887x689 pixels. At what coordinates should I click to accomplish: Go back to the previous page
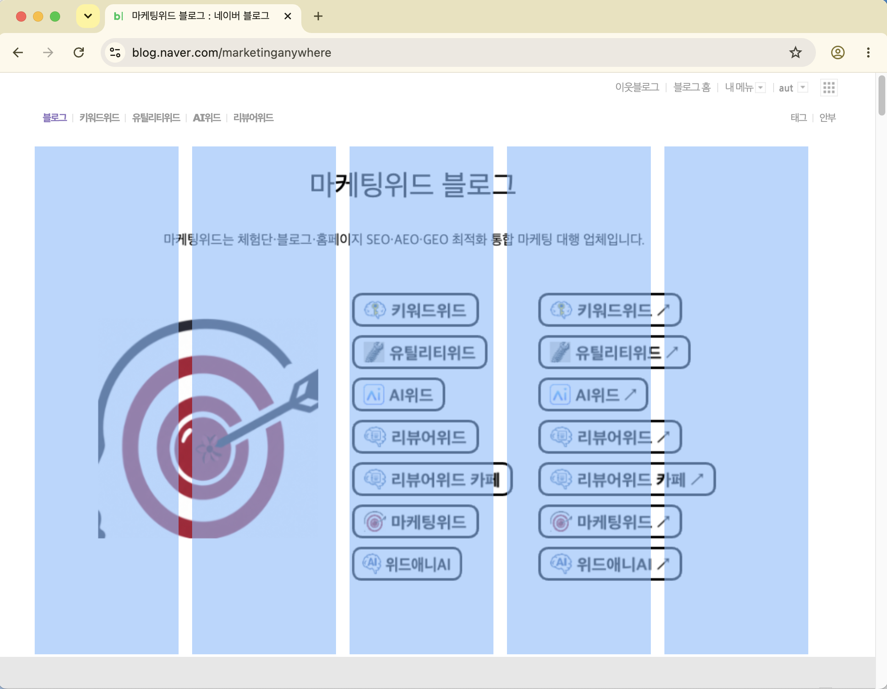tap(18, 52)
